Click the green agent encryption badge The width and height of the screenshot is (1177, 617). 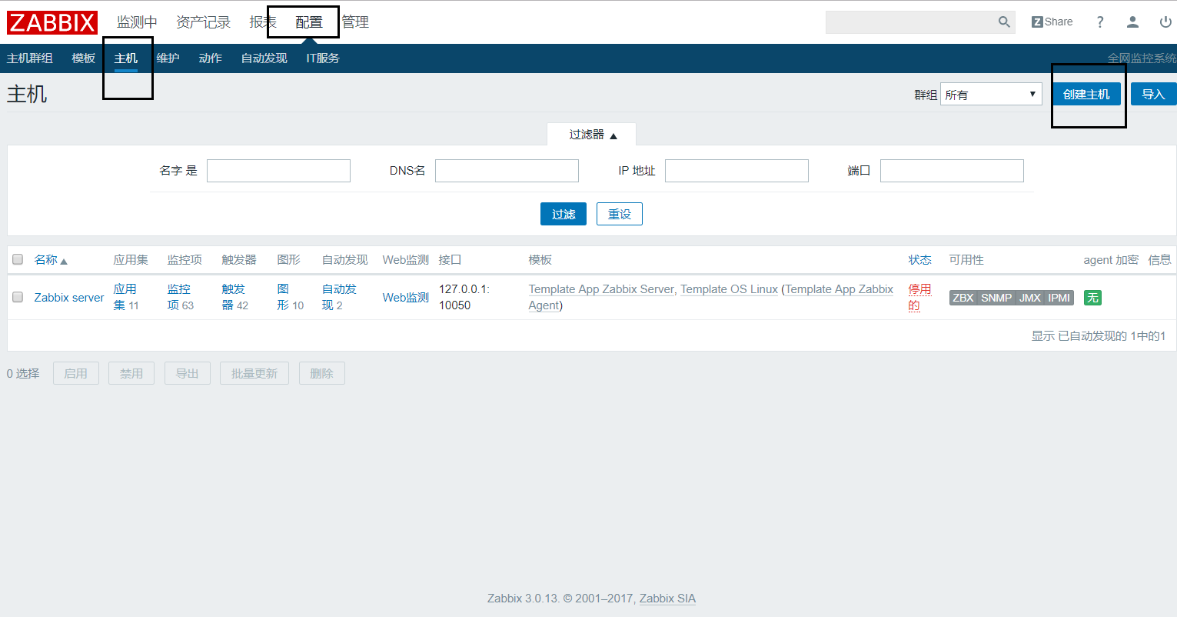(x=1092, y=298)
